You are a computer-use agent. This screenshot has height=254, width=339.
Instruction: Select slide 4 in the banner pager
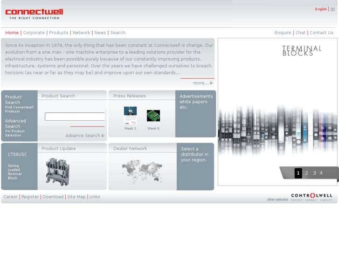click(321, 173)
